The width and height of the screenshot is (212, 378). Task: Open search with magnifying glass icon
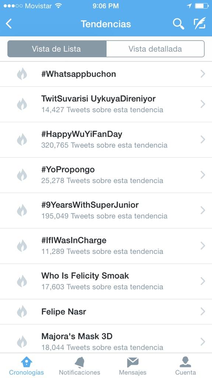(178, 24)
